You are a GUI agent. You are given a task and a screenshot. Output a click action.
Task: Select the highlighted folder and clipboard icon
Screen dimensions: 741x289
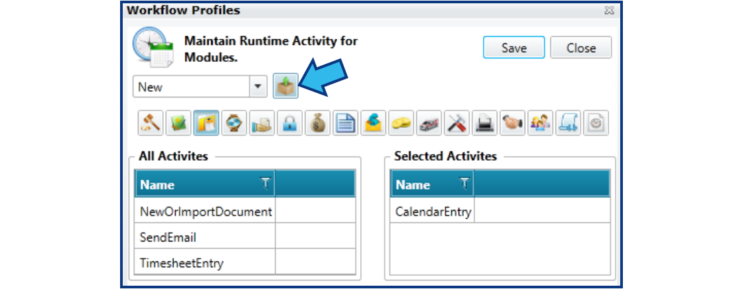click(207, 123)
